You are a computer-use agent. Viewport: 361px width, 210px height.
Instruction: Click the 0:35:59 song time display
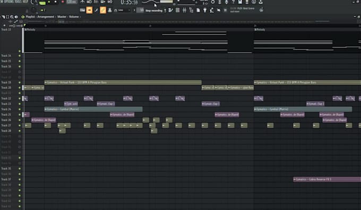tap(129, 3)
